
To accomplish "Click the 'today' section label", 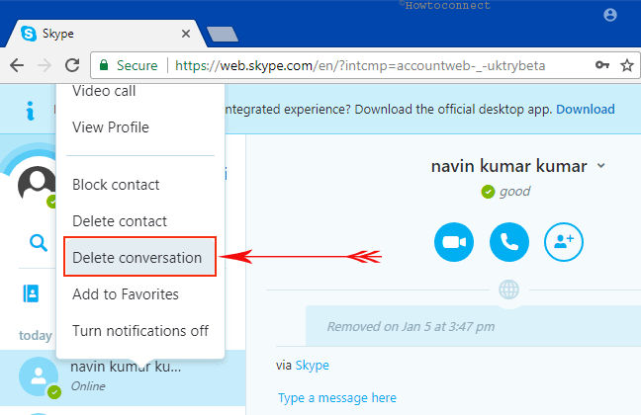I will (36, 335).
